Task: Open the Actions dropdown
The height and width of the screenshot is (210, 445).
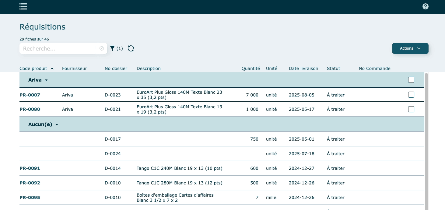Action: tap(410, 48)
